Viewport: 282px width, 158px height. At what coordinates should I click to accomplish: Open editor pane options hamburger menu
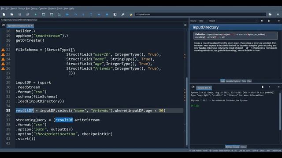tap(185, 25)
